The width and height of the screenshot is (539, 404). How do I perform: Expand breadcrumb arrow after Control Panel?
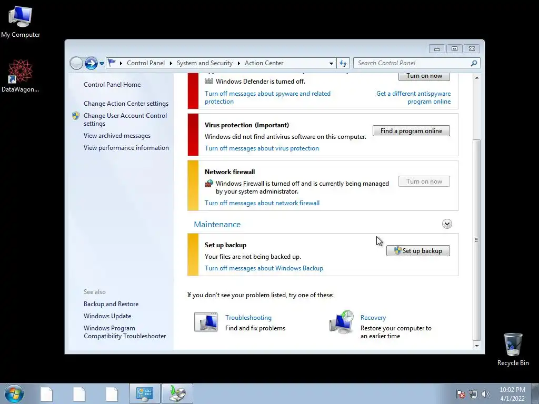[171, 63]
